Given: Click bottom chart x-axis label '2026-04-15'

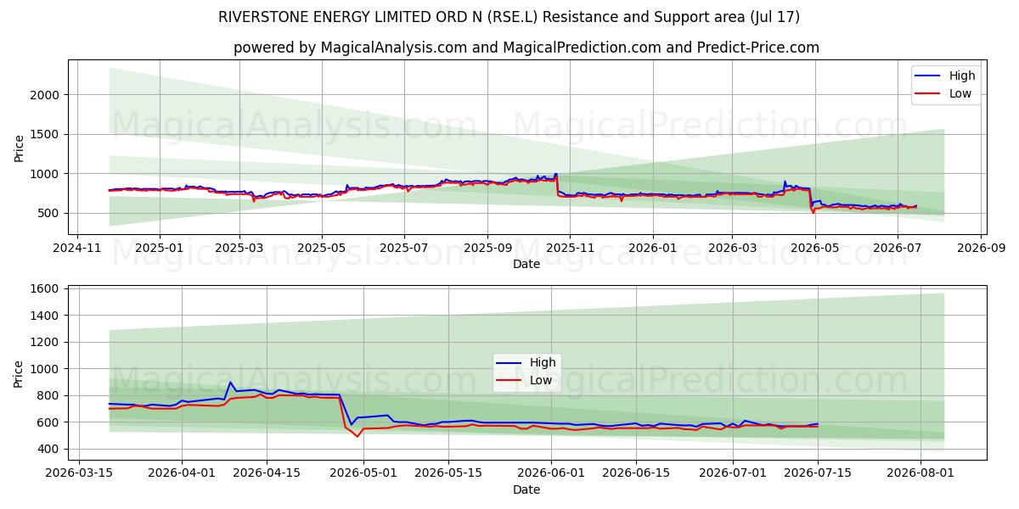Looking at the screenshot, I should coord(267,474).
